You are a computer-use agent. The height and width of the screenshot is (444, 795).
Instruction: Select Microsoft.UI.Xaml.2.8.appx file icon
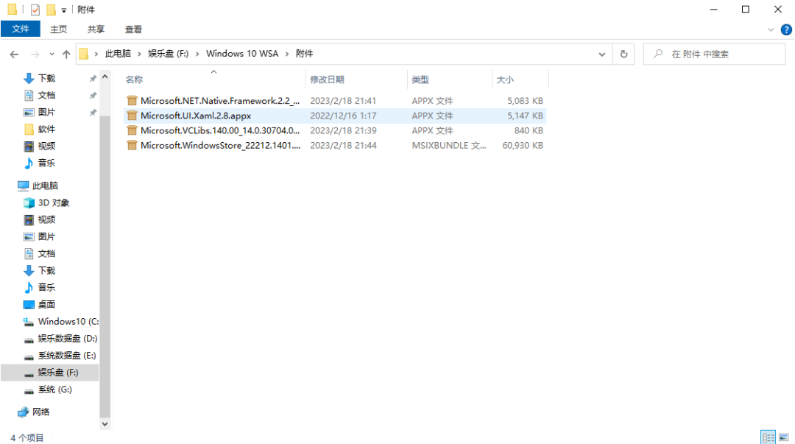click(x=132, y=116)
